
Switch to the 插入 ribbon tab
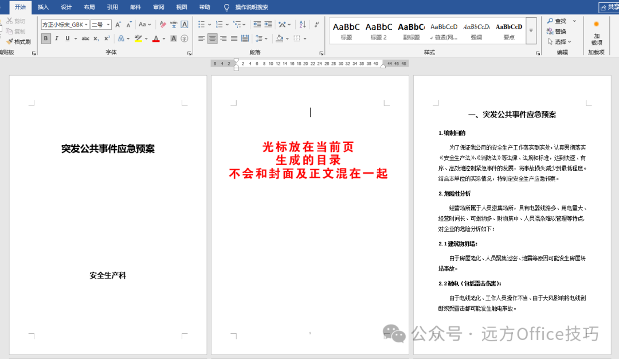43,7
